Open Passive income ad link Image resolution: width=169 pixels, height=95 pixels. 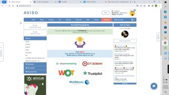(x=124, y=77)
